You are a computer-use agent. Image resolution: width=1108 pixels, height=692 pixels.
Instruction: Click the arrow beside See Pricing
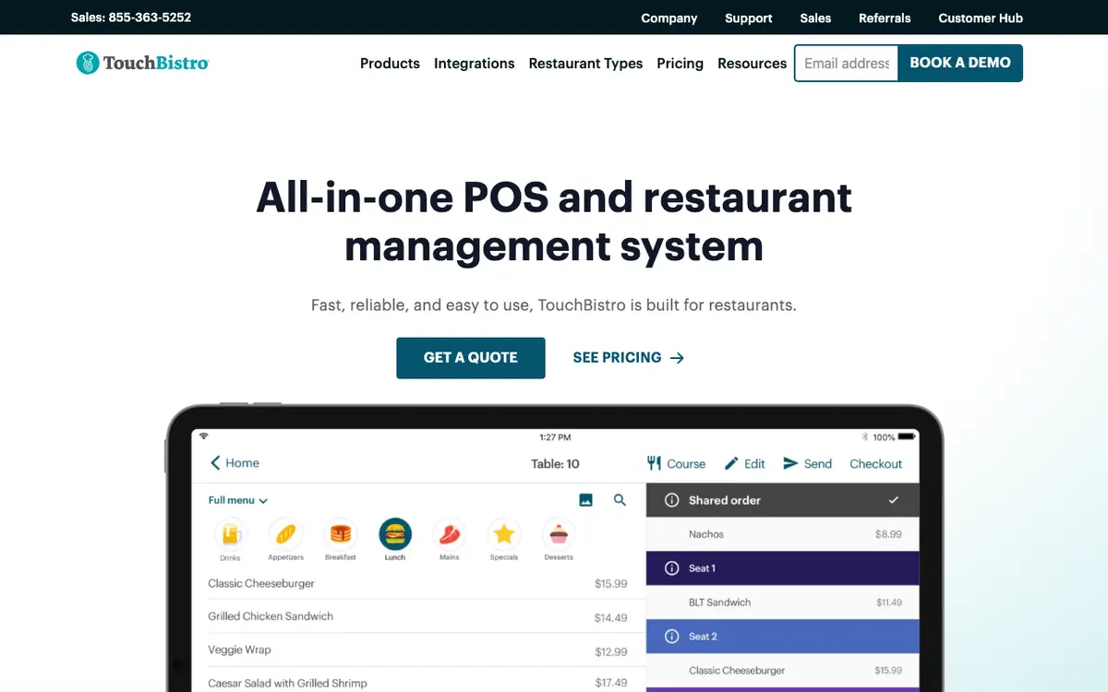click(677, 358)
